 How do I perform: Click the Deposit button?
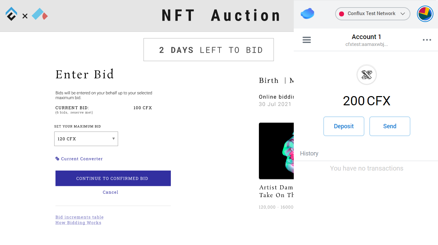(x=344, y=126)
